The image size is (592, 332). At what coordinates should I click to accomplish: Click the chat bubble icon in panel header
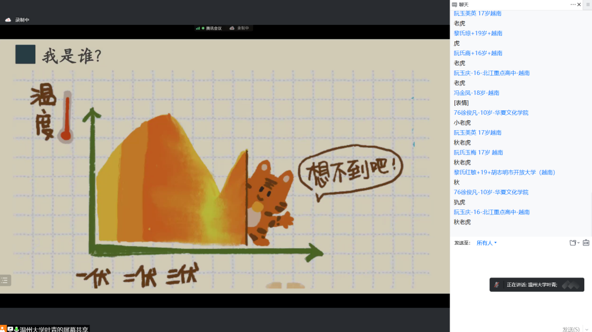point(454,4)
